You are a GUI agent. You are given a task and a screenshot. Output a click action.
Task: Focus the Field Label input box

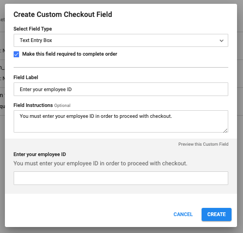coord(121,89)
